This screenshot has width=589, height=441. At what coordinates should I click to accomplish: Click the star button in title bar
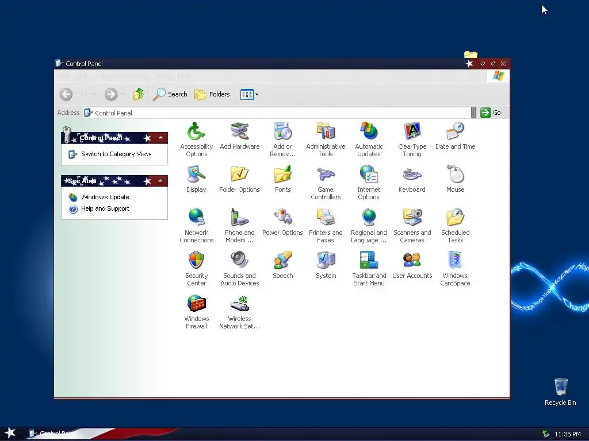tap(469, 64)
